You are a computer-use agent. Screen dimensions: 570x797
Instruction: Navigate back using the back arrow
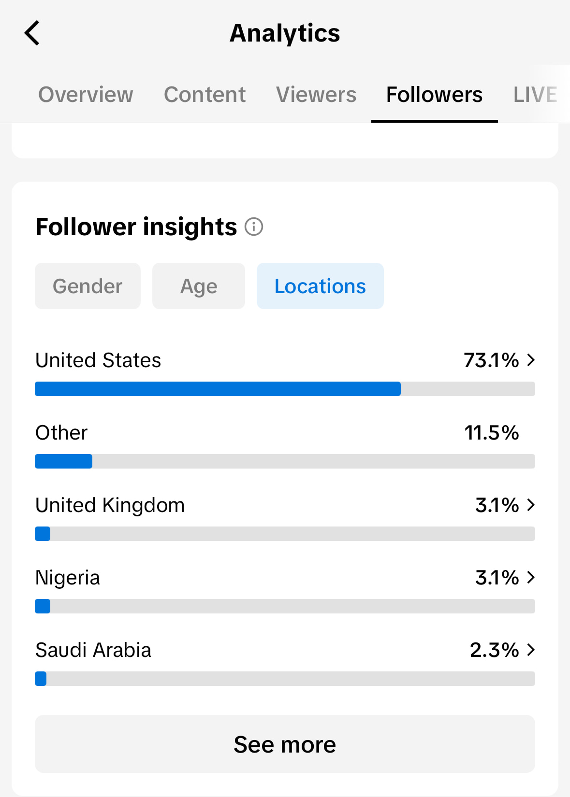tap(32, 33)
